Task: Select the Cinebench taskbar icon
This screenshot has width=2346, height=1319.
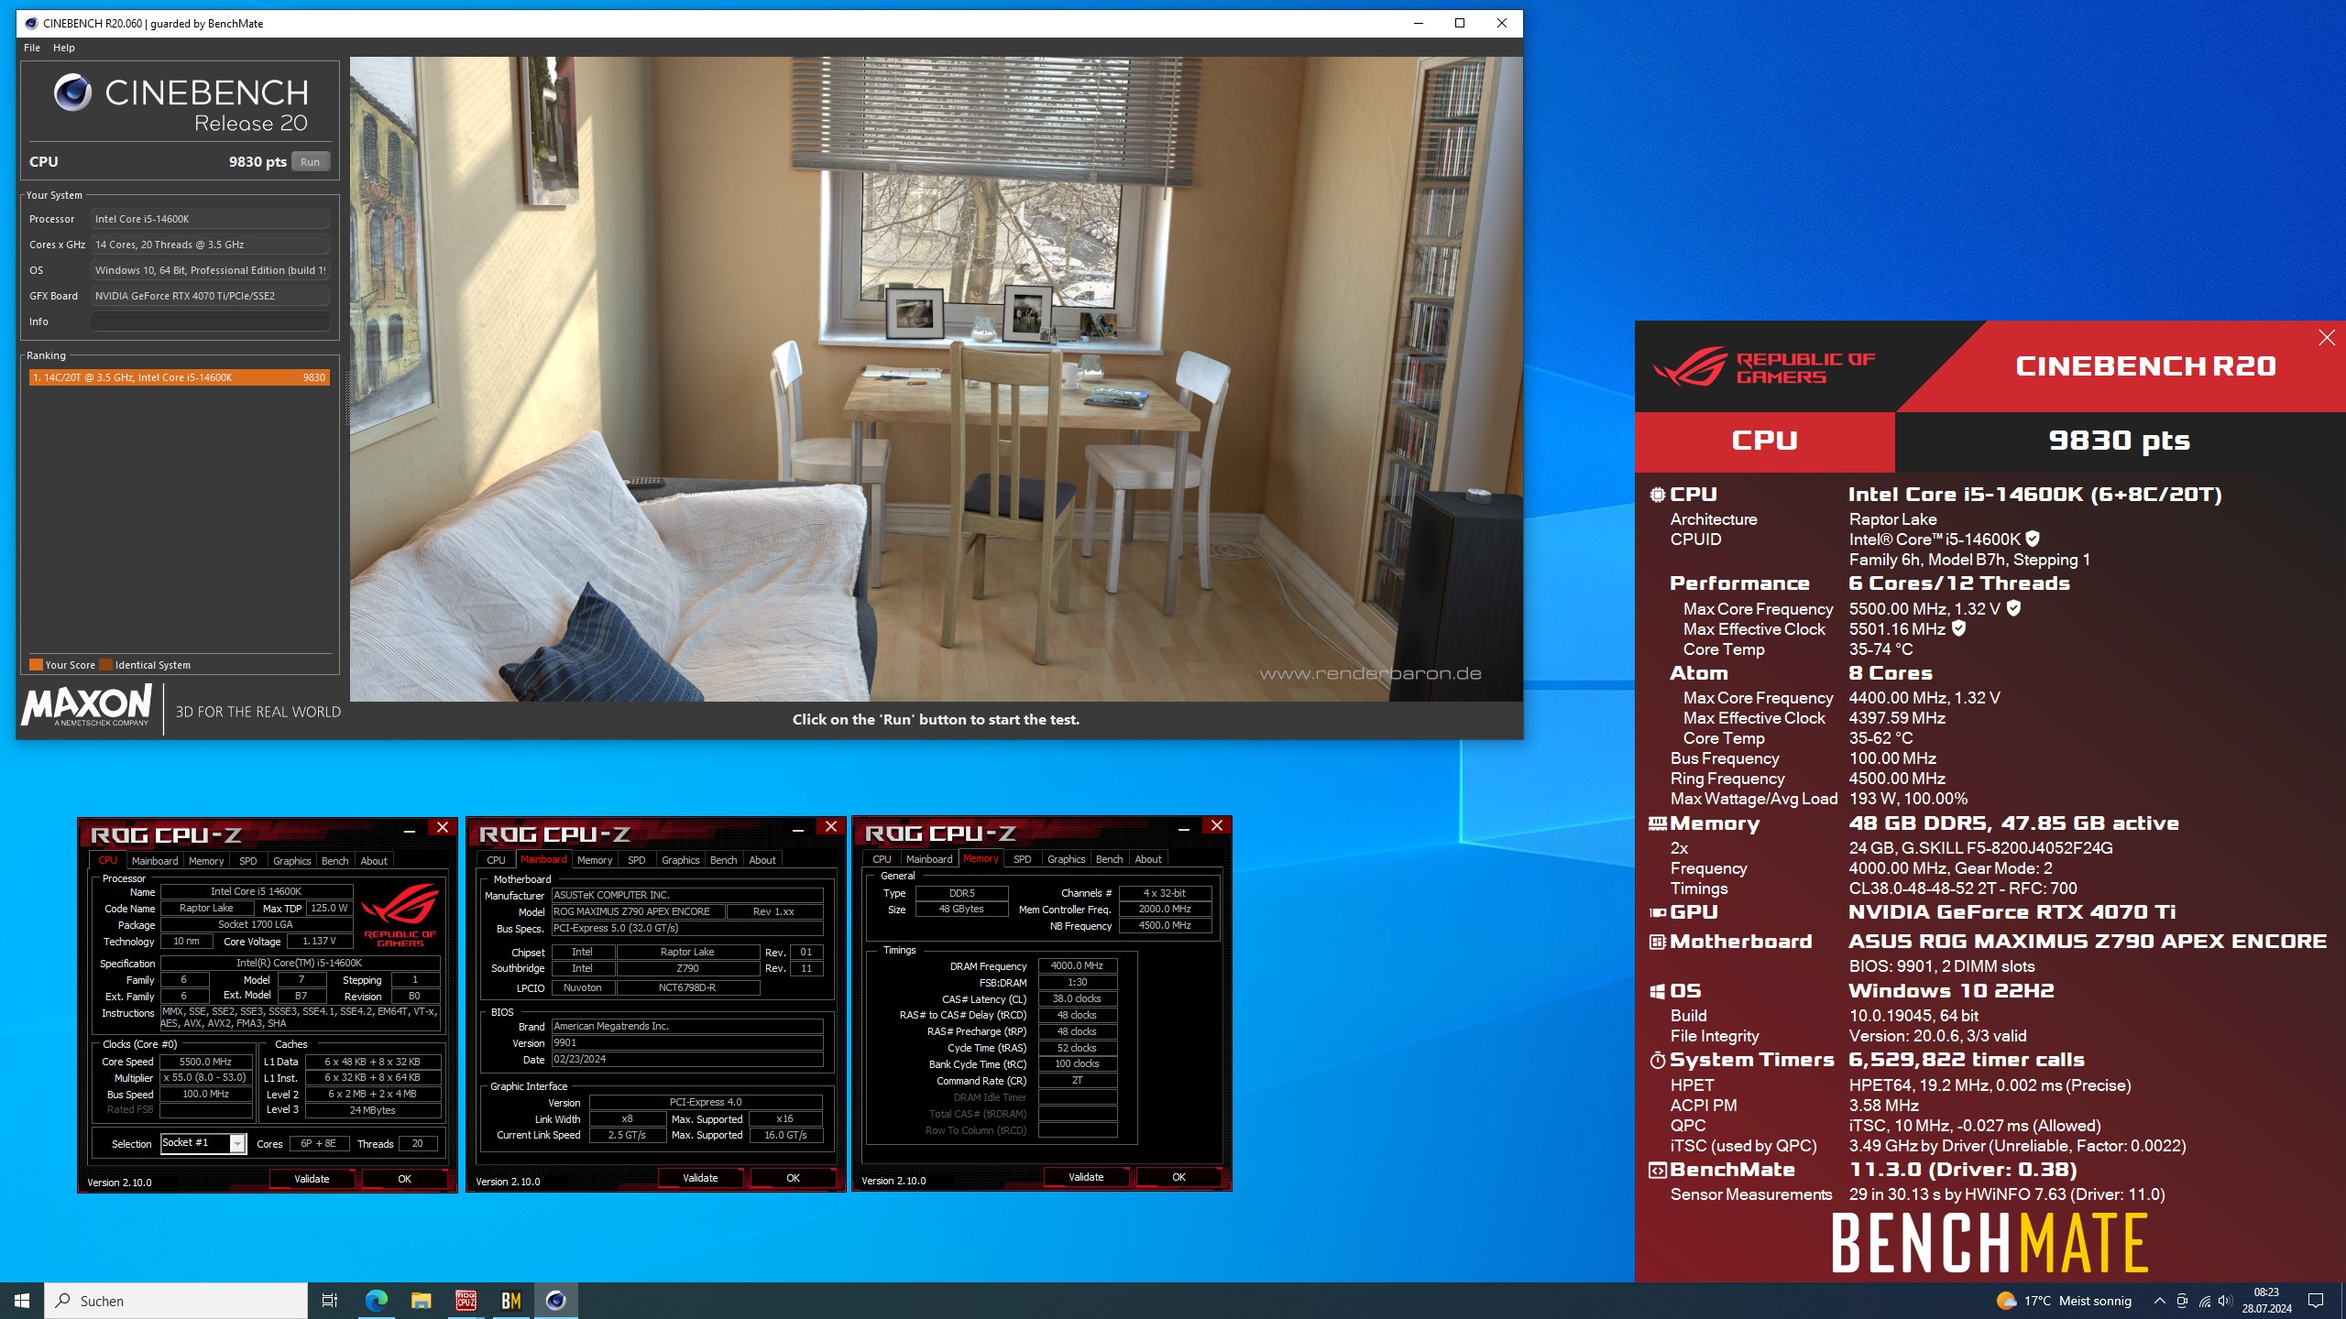Action: tap(555, 1300)
